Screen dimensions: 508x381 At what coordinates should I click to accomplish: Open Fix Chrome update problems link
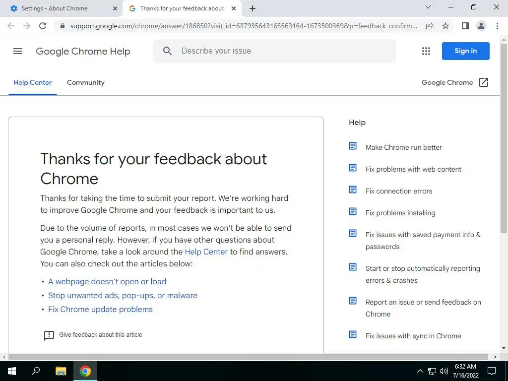tap(100, 310)
